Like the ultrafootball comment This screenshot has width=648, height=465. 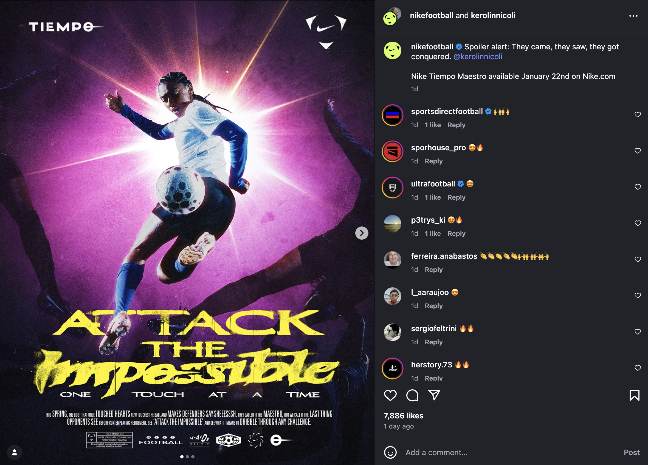point(637,187)
